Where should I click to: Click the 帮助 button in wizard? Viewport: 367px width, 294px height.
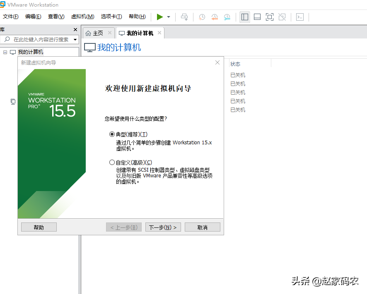click(x=39, y=227)
